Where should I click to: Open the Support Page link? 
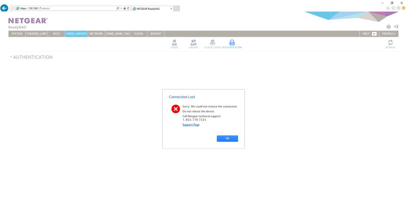191,125
